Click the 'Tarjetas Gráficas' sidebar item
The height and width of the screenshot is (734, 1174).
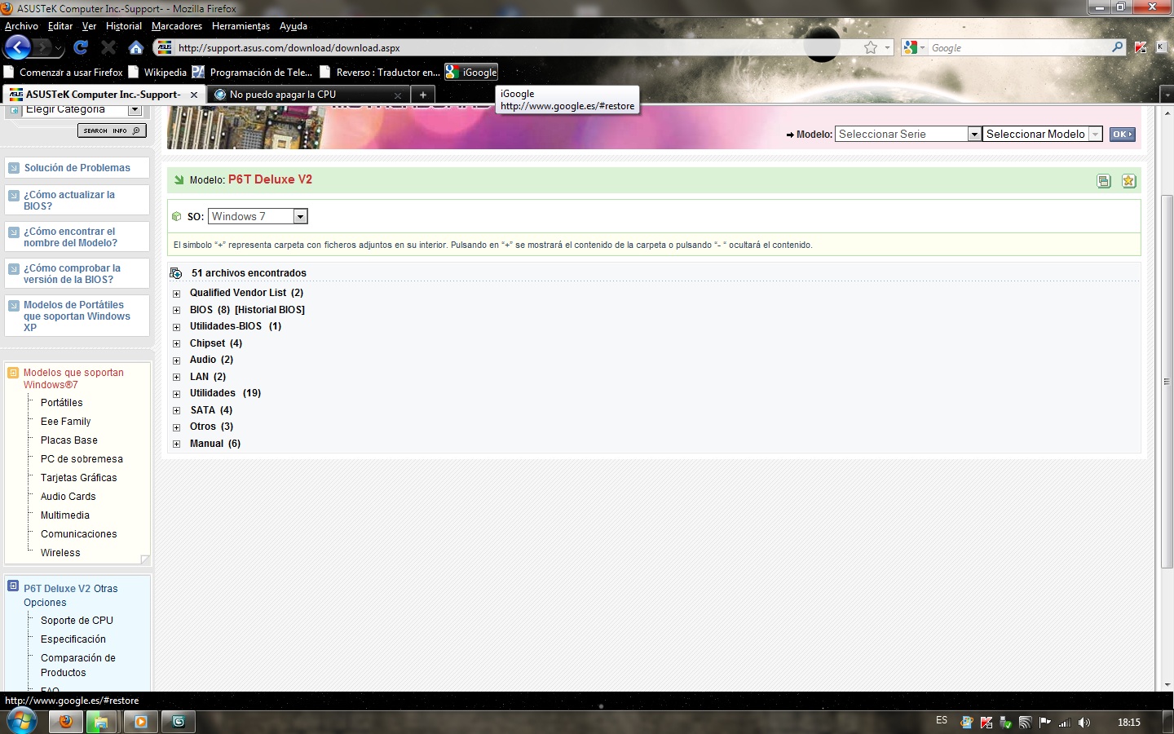[x=79, y=478]
